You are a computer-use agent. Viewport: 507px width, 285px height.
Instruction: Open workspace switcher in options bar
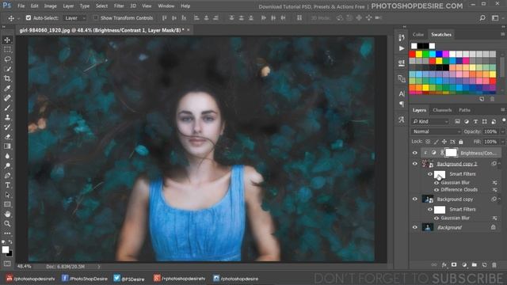coord(495,17)
